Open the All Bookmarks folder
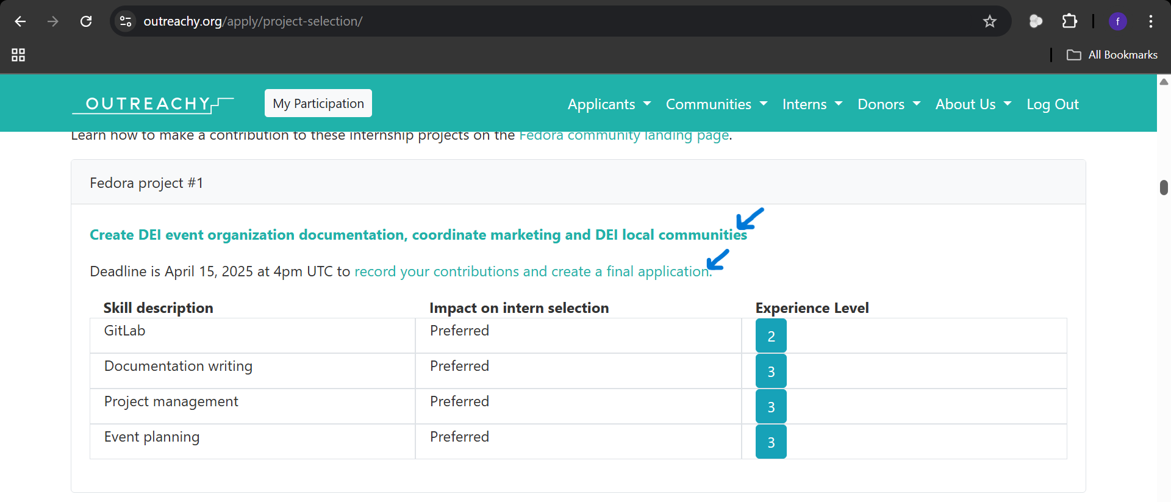This screenshot has width=1171, height=502. [1112, 55]
